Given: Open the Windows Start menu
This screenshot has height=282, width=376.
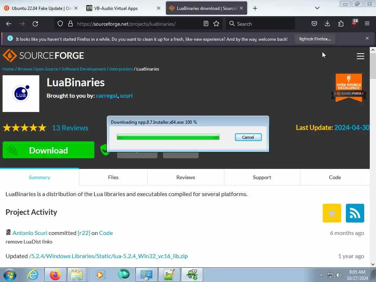Looking at the screenshot, I should point(10,275).
